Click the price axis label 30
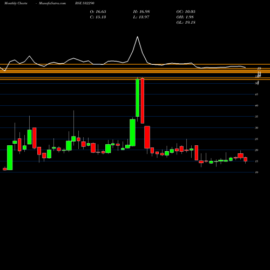Viewport: 270px width, 270px height. click(256, 128)
